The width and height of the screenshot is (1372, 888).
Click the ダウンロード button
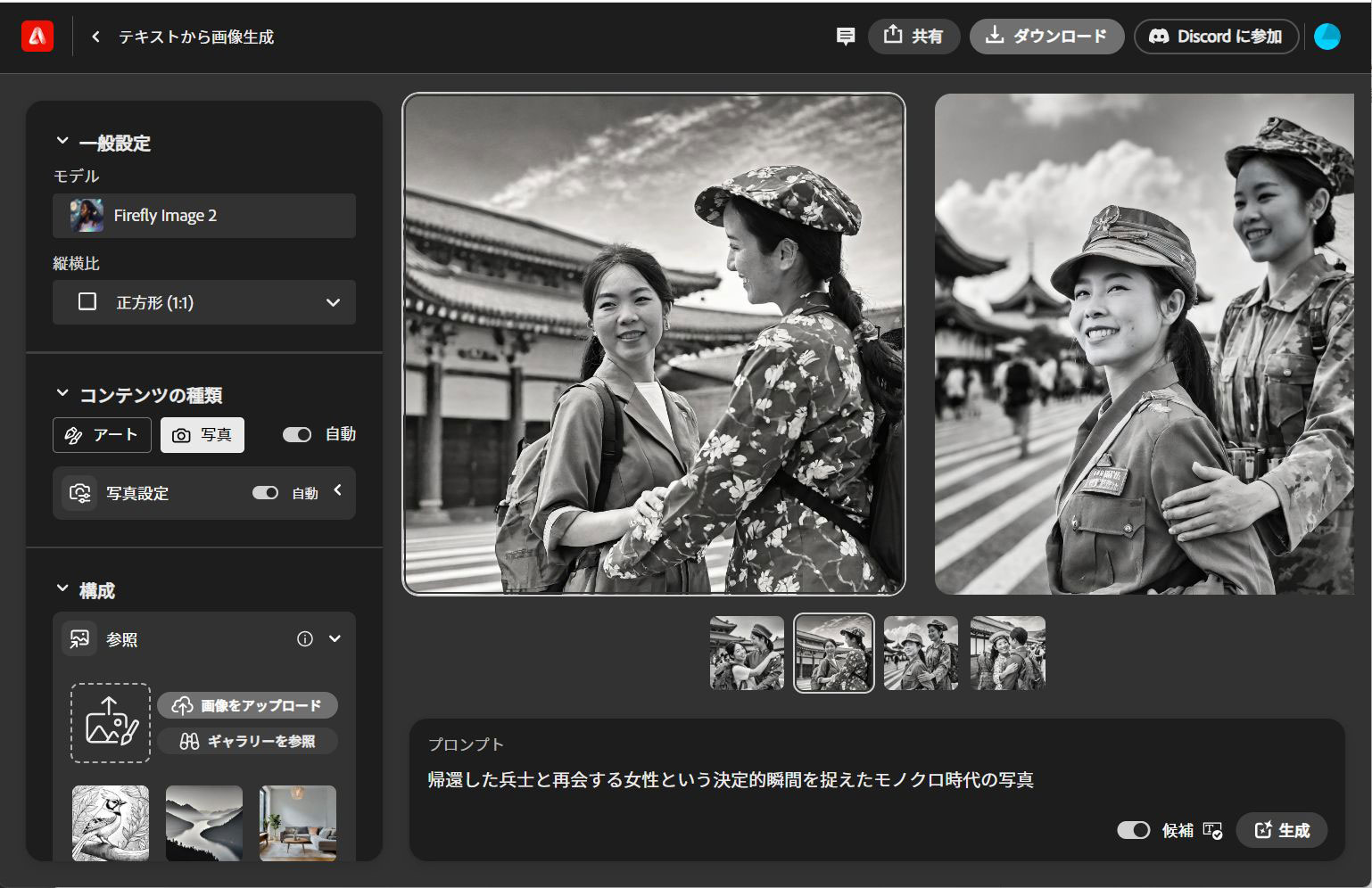1046,37
